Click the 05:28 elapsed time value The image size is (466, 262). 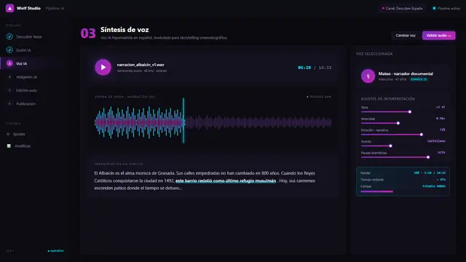[x=304, y=68]
